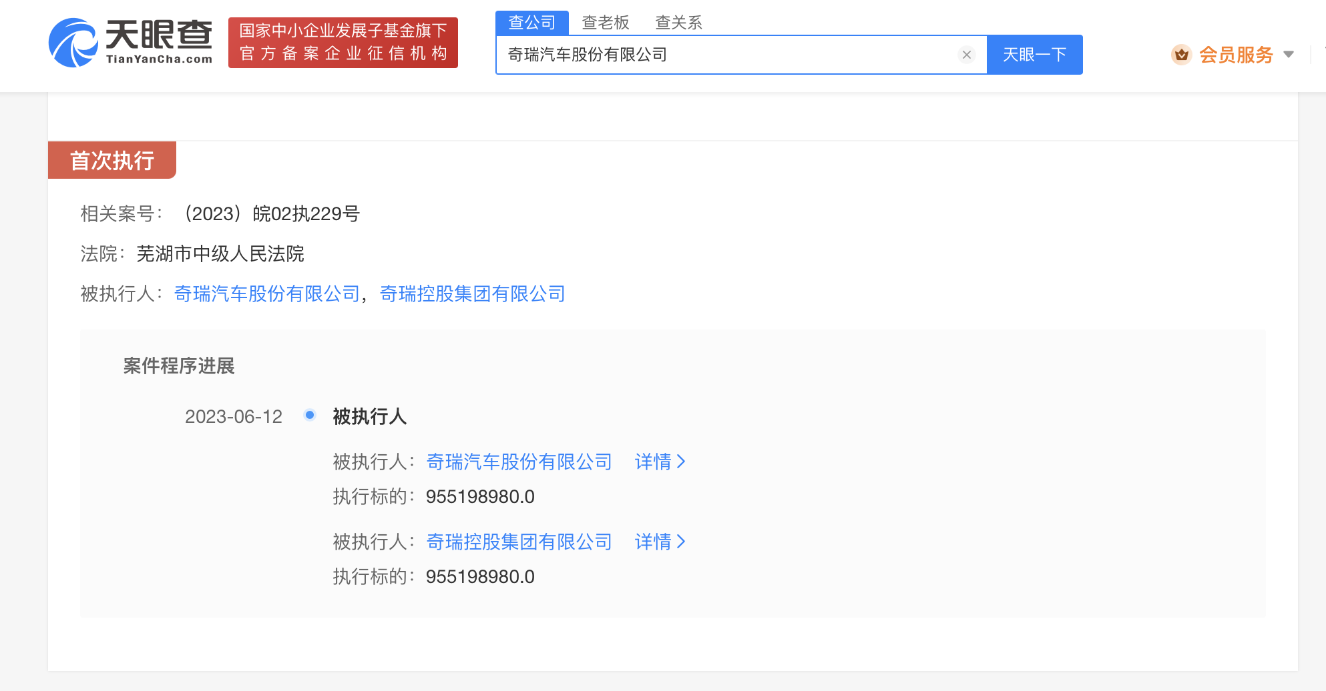Click the member service crown icon
The height and width of the screenshot is (691, 1326).
click(1181, 55)
